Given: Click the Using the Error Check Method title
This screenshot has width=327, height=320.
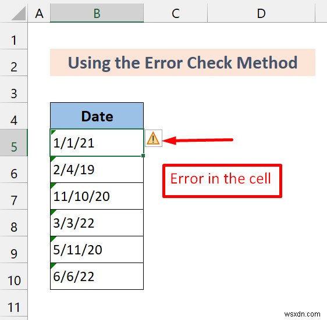Looking at the screenshot, I should tap(183, 63).
